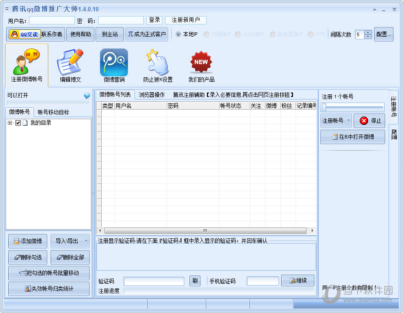Focus the 用户名 input field

(52, 21)
